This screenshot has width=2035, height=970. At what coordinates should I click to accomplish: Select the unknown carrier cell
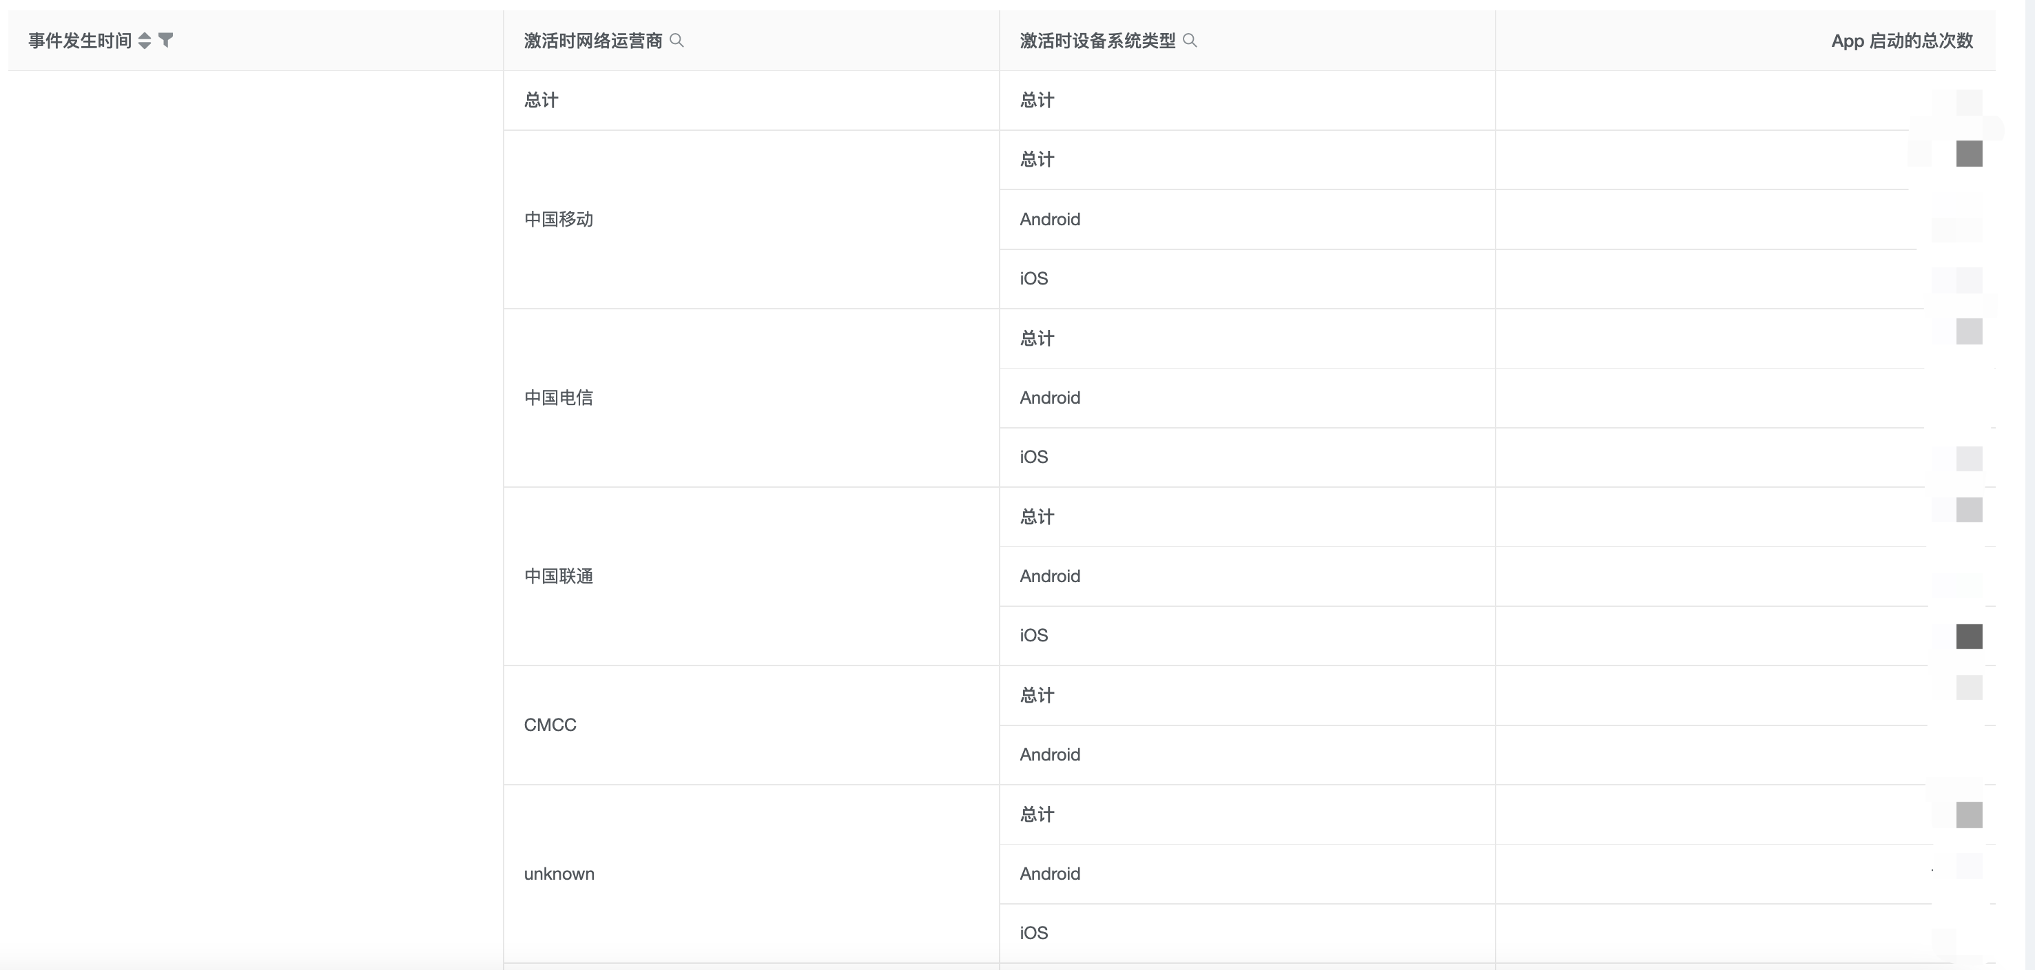coord(559,874)
